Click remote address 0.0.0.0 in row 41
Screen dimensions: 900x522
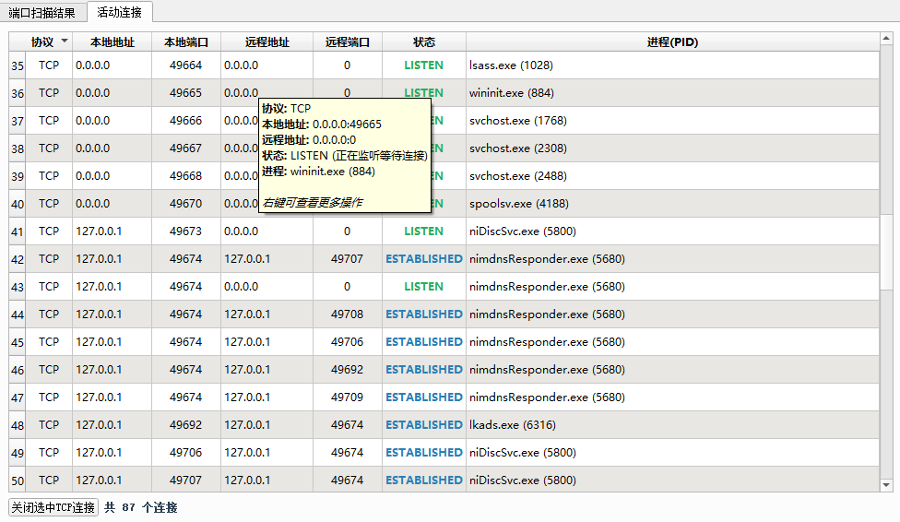[266, 231]
